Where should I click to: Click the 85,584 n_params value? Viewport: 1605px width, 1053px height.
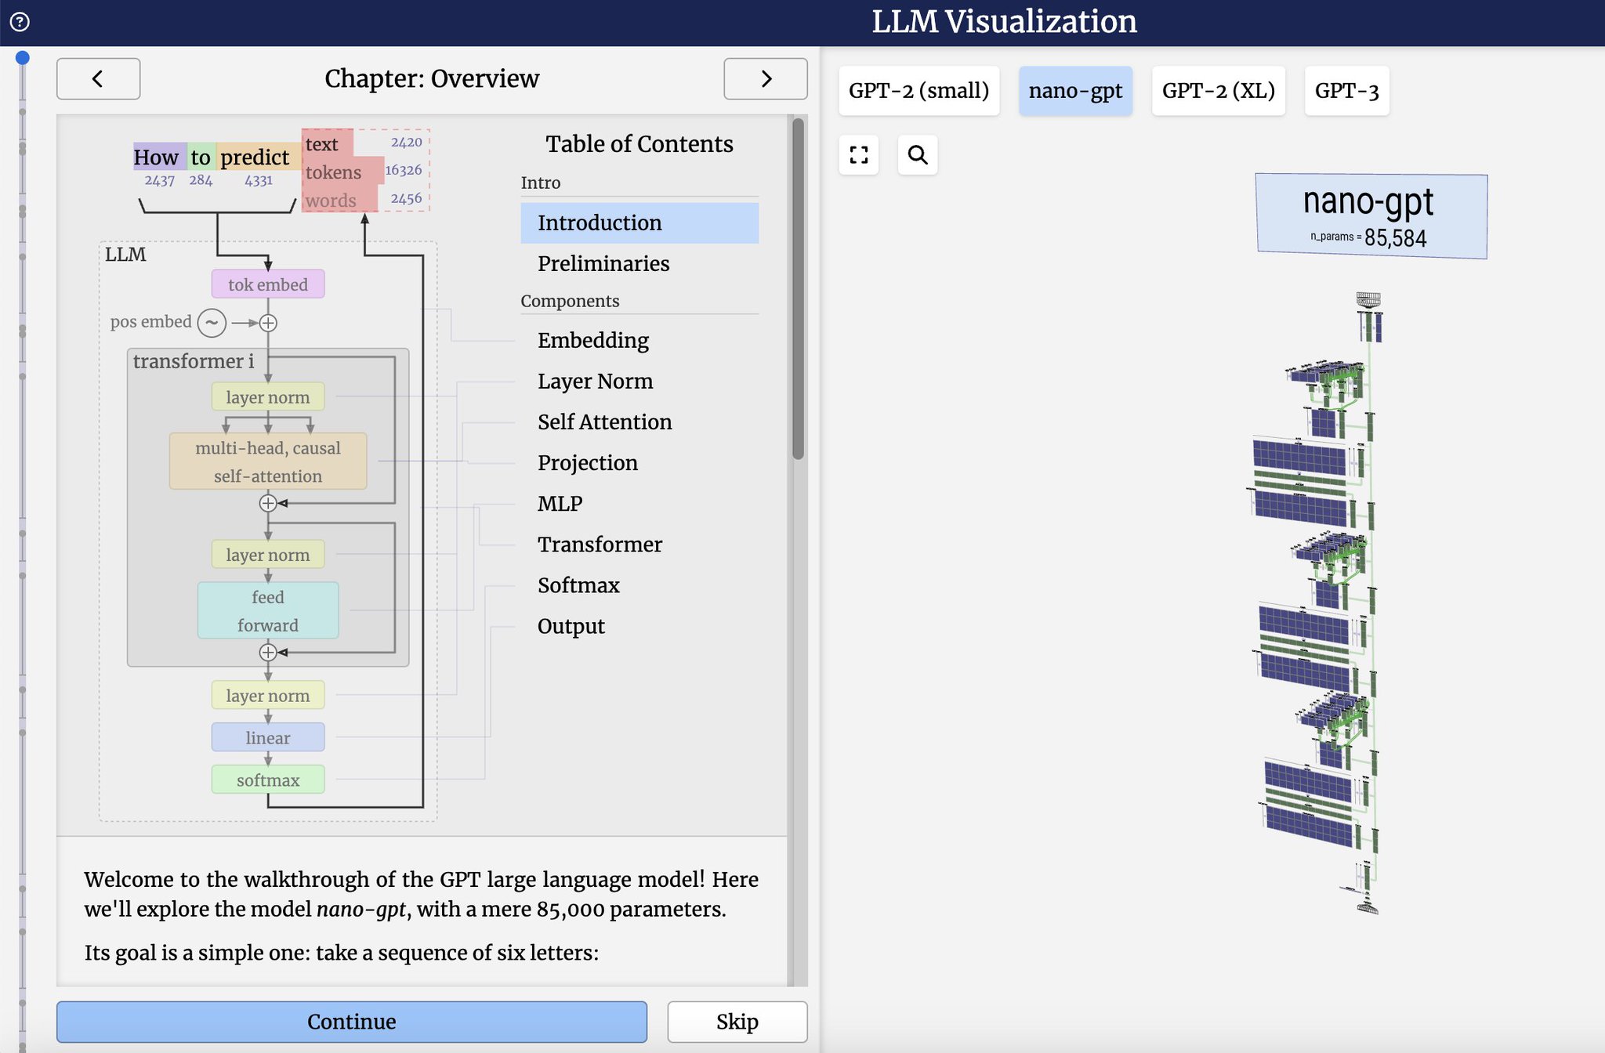click(x=1396, y=237)
